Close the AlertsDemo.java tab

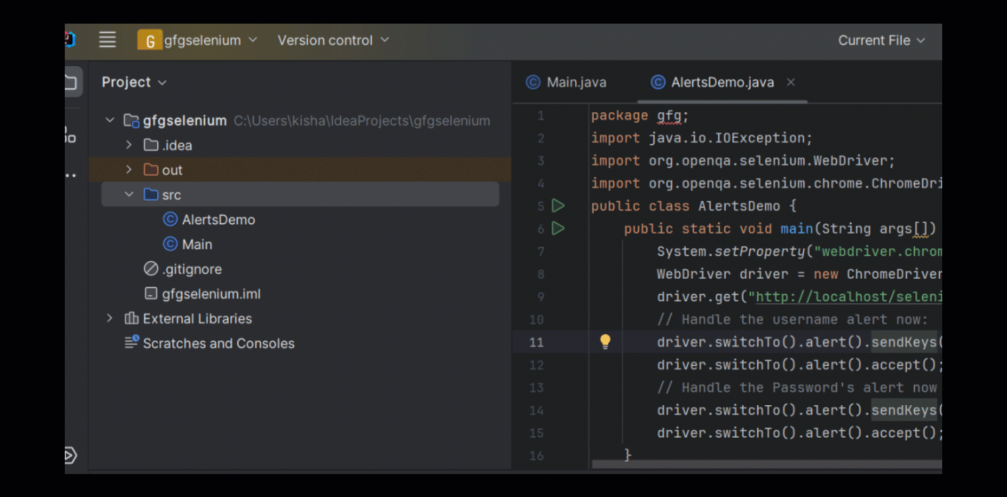pos(791,82)
